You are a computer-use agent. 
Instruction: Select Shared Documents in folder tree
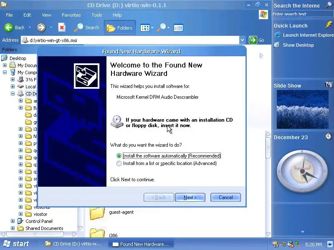pos(44,228)
